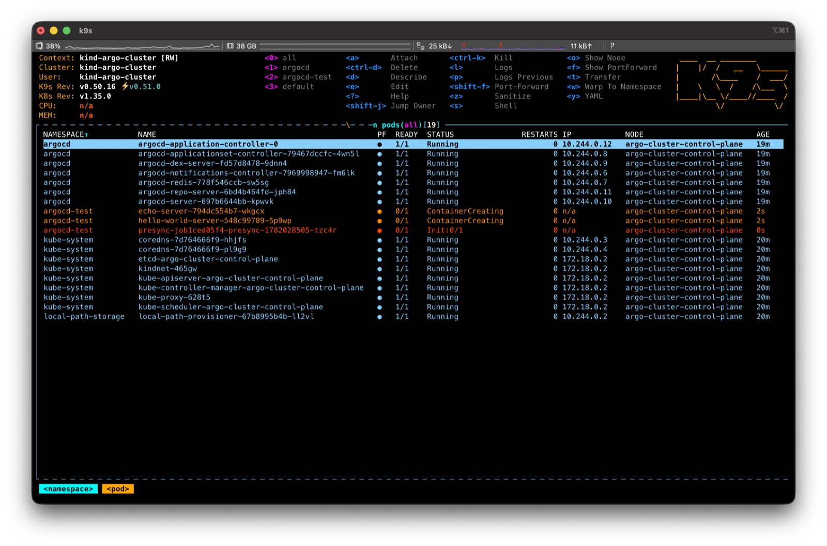The image size is (827, 546).
Task: Select the <1> argocd namespace shortcut
Action: (287, 68)
